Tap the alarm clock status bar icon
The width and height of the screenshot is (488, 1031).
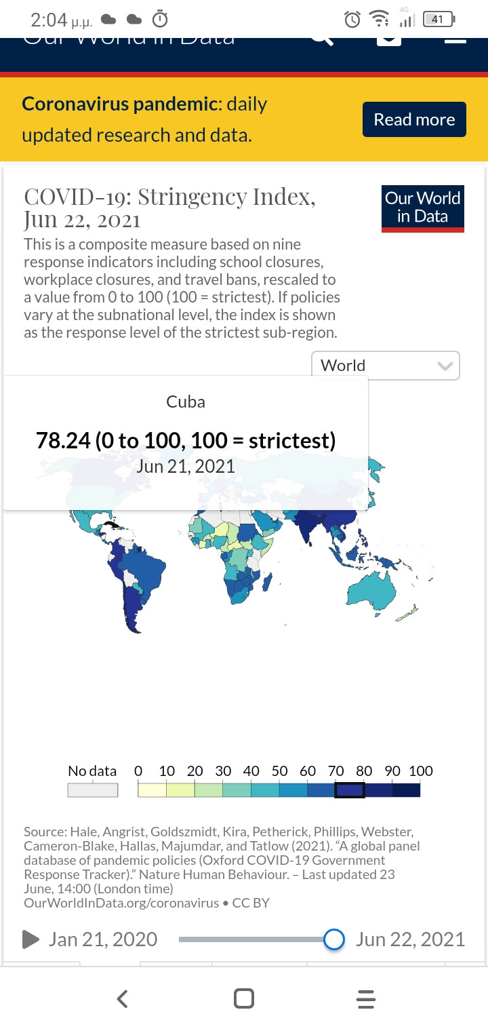[x=352, y=20]
